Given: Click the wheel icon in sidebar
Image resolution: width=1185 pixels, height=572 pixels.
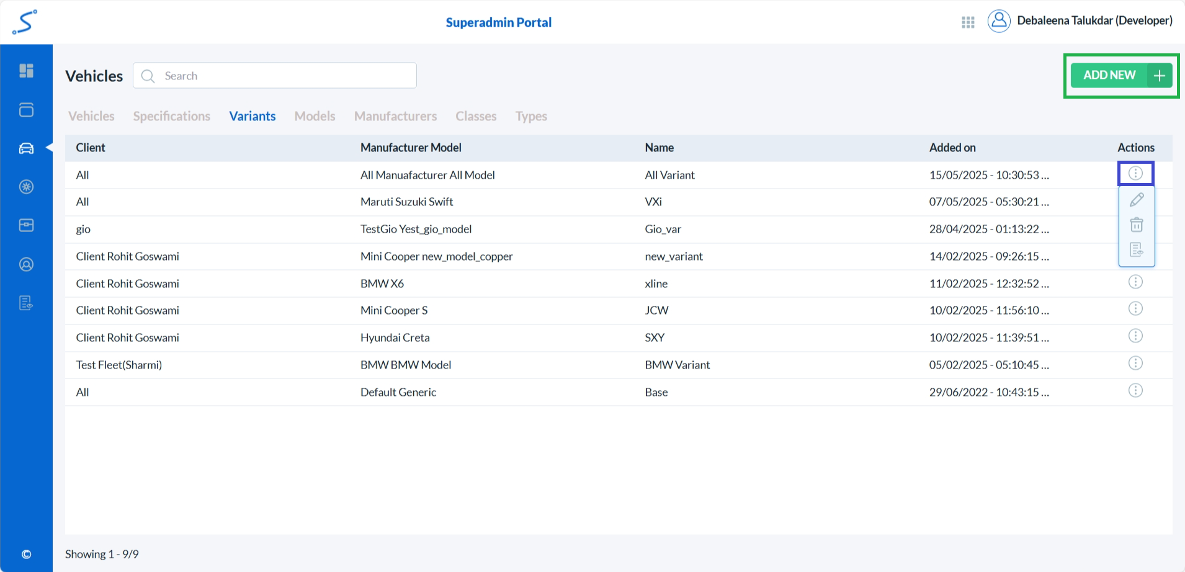Looking at the screenshot, I should click(x=26, y=187).
